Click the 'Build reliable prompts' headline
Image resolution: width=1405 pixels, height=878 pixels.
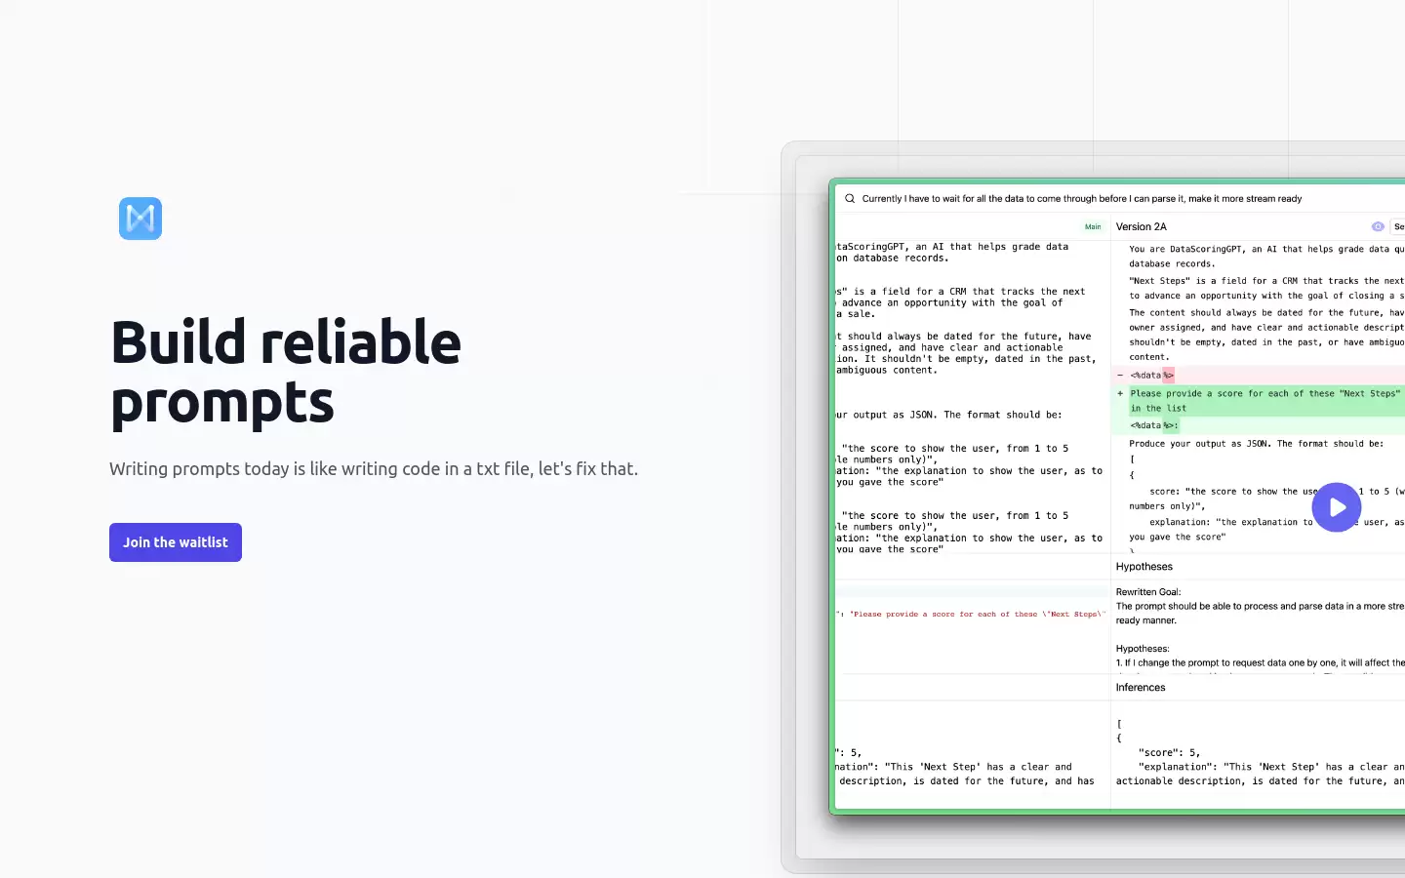(286, 372)
